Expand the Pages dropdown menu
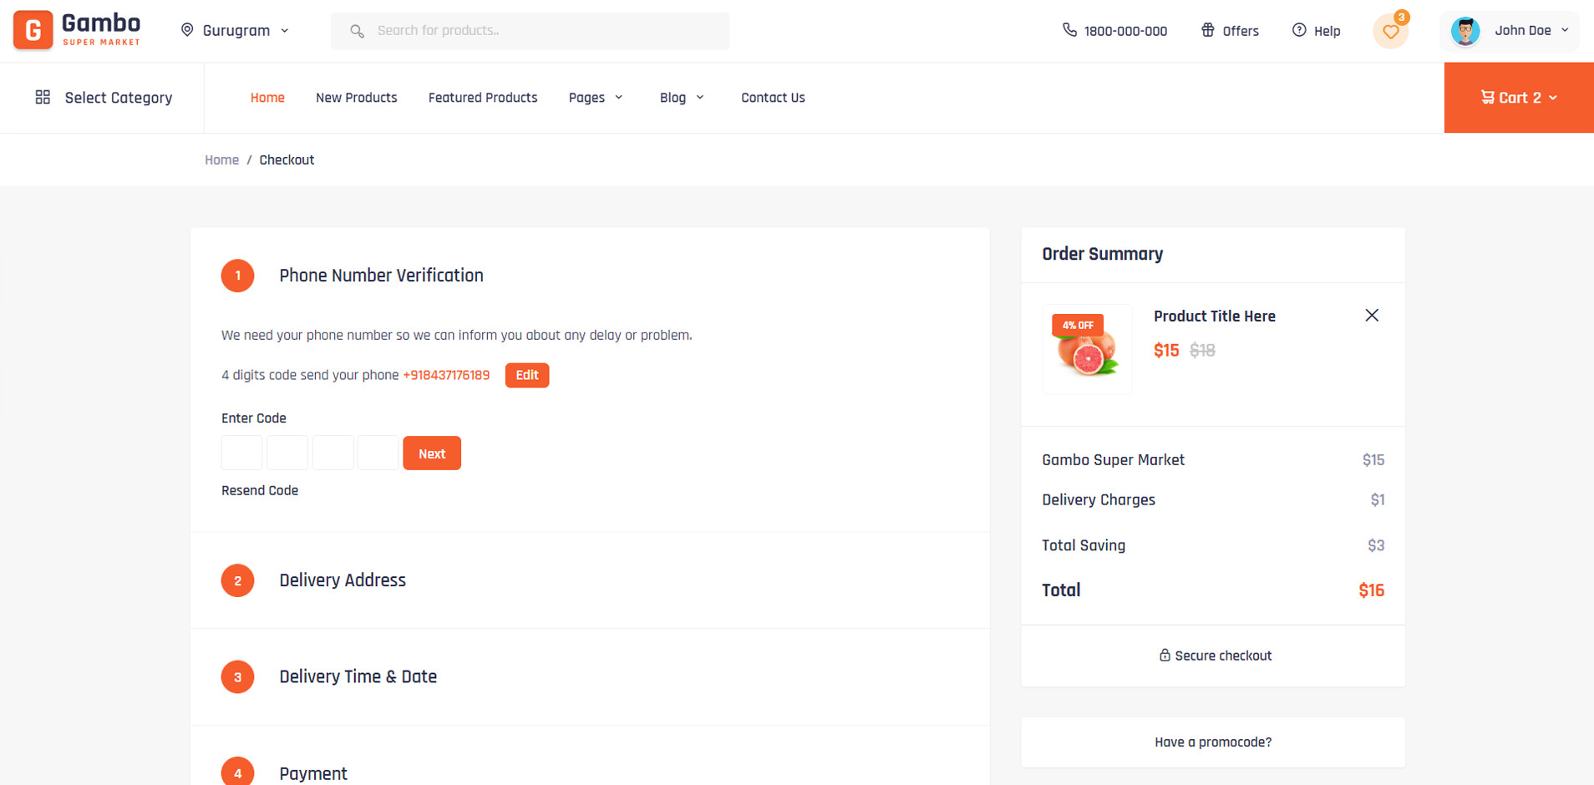This screenshot has width=1594, height=785. click(x=596, y=98)
